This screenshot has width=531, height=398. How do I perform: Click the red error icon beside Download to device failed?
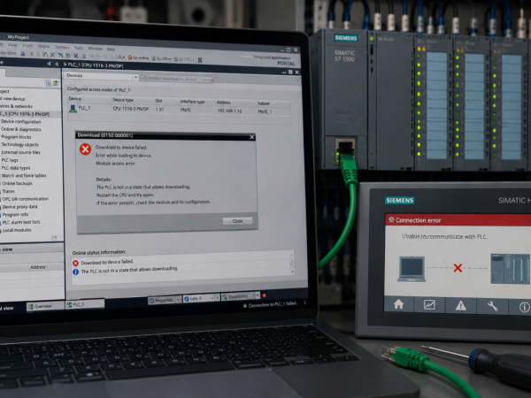click(x=75, y=263)
